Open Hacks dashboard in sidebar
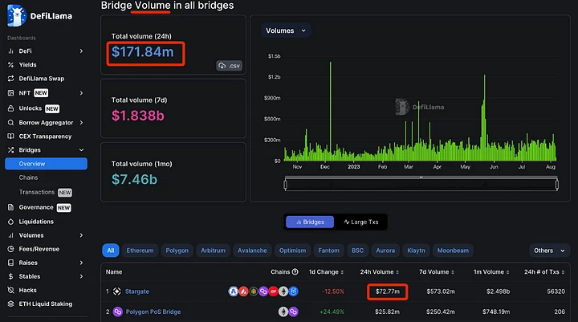Viewport: 578px width, 322px height. [x=28, y=290]
